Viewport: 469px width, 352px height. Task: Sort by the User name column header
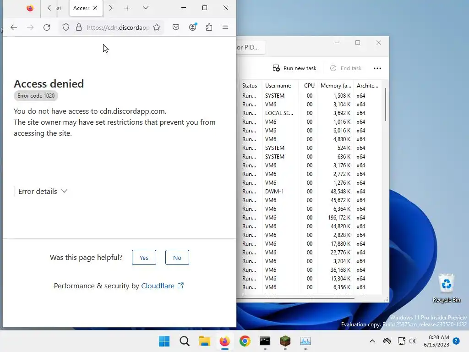[x=278, y=86]
